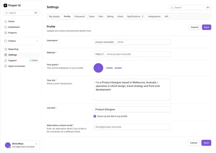The height and width of the screenshot is (153, 216).
Task: Click the bottom Save button
Action: click(x=206, y=143)
